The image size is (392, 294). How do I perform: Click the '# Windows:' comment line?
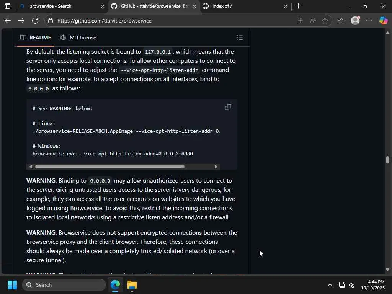[x=47, y=146]
